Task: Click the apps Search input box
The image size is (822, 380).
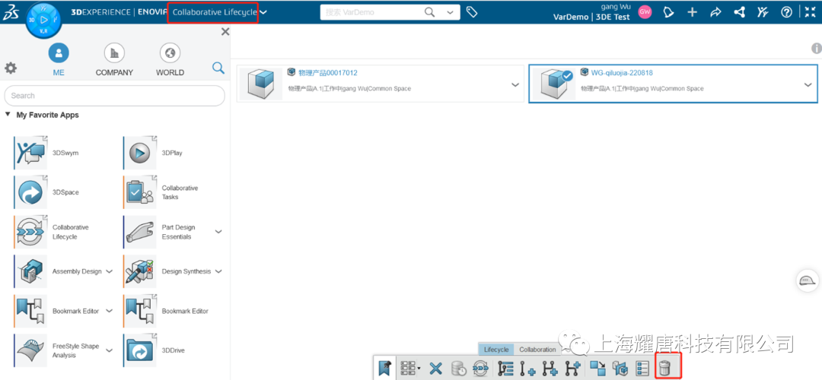Action: pos(114,96)
